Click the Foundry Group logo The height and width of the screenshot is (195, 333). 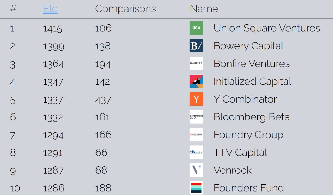tap(196, 135)
